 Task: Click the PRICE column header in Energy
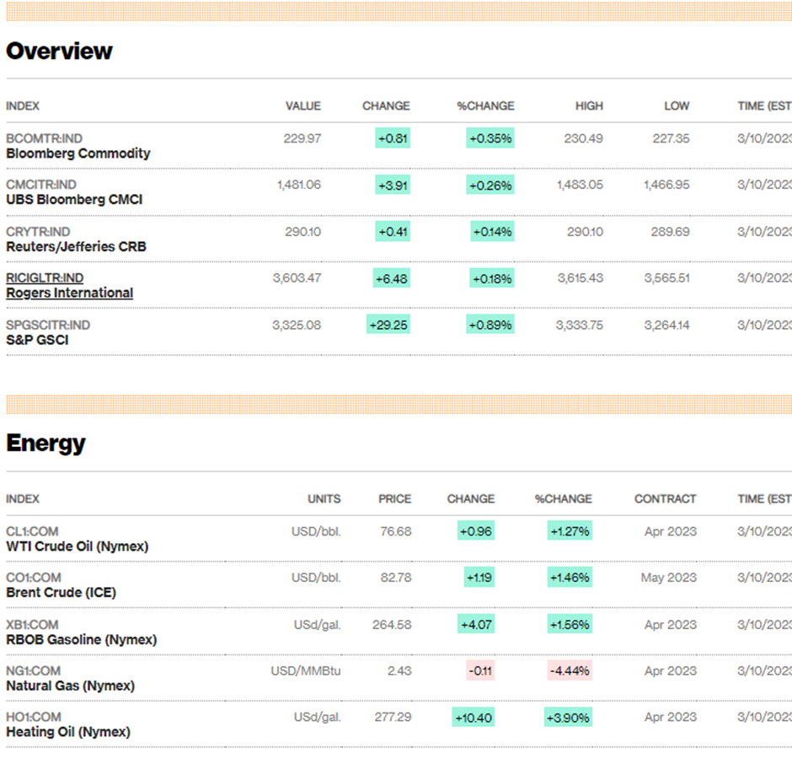click(395, 499)
